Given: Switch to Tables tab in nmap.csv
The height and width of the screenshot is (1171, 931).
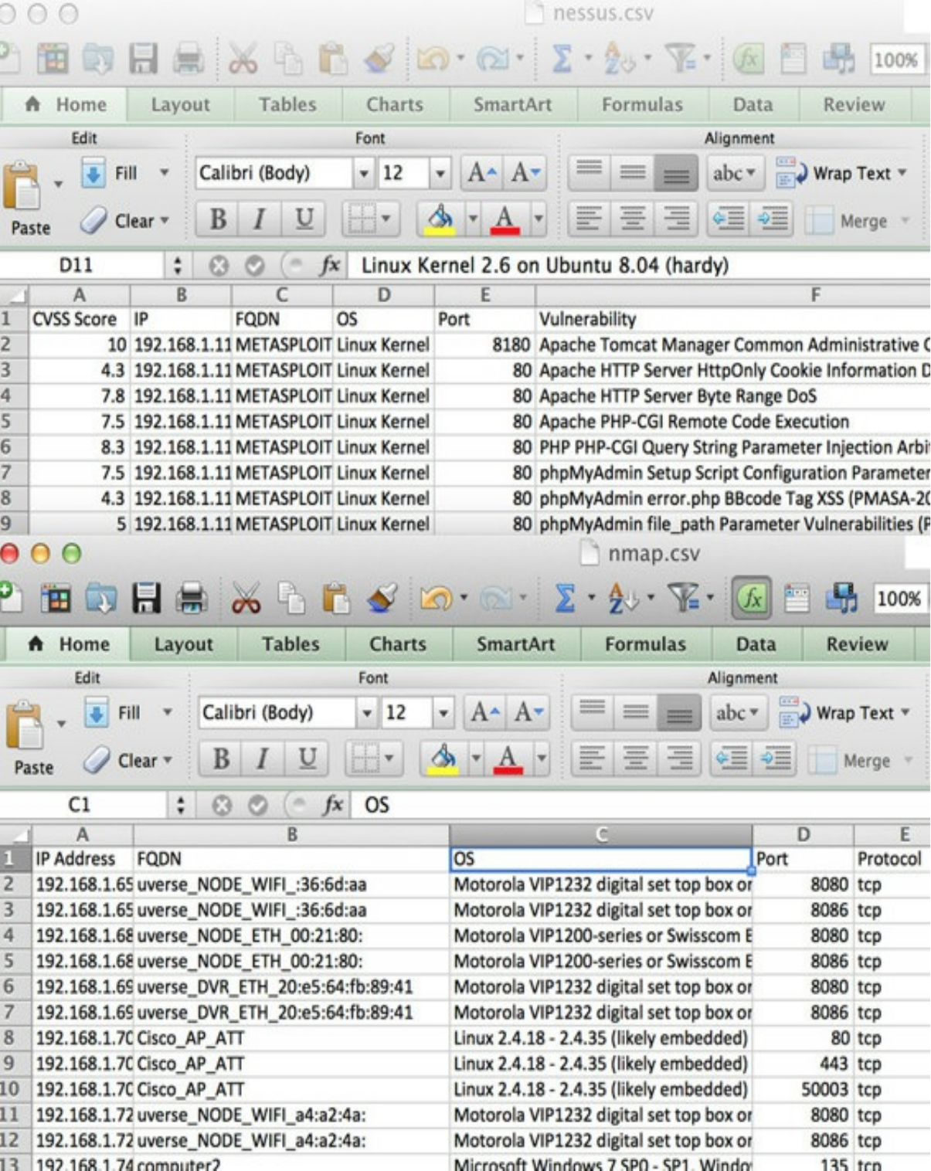Looking at the screenshot, I should (291, 644).
